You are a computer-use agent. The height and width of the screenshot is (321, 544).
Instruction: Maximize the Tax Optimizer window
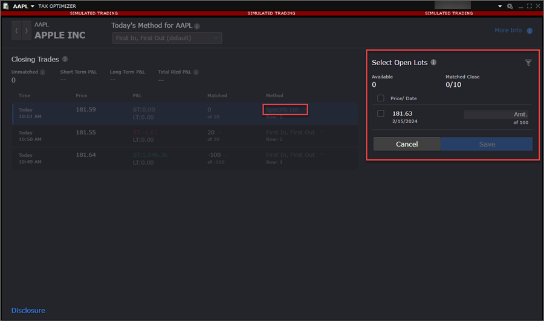click(529, 6)
